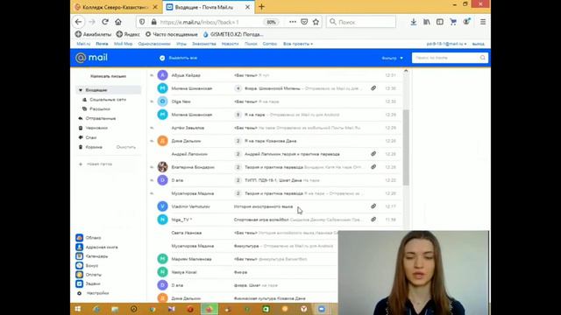The image size is (561, 315).
Task: Open Zoom from the taskbar
Action: click(x=322, y=309)
